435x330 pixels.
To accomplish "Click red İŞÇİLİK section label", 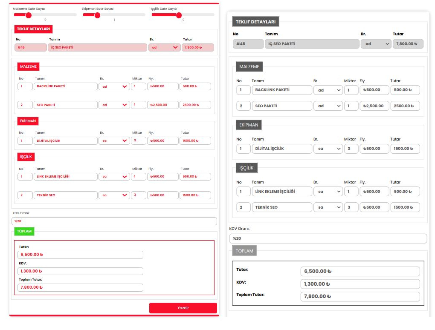I will click(26, 157).
